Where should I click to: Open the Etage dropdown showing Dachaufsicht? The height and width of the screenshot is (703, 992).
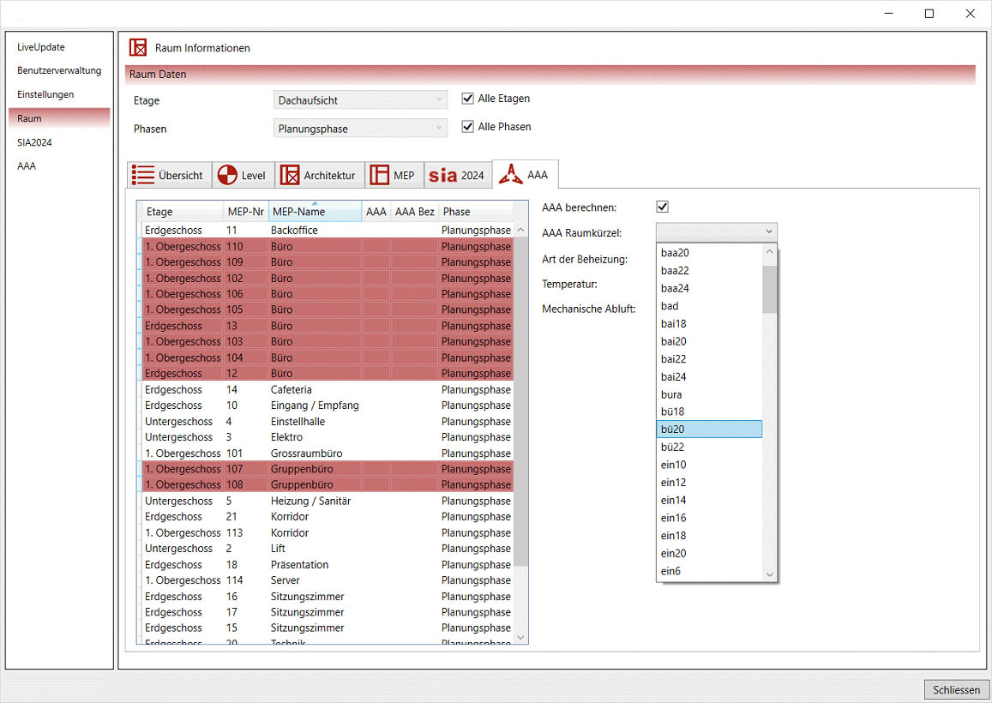(360, 100)
